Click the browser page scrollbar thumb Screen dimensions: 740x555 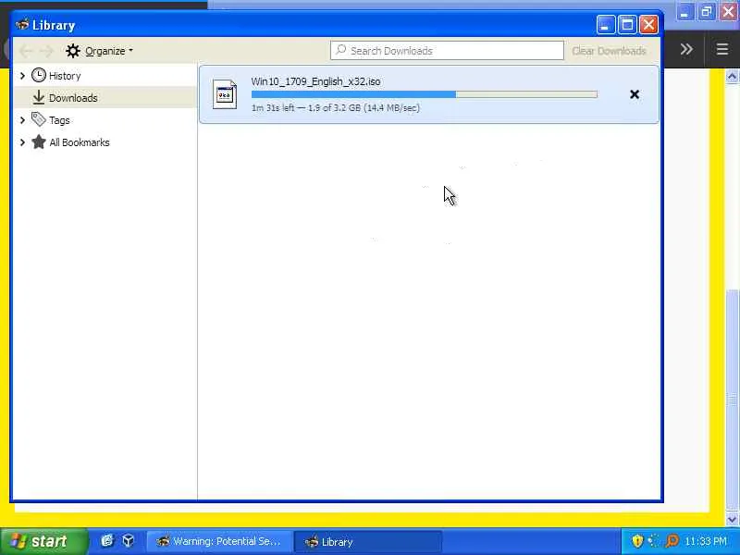732,399
